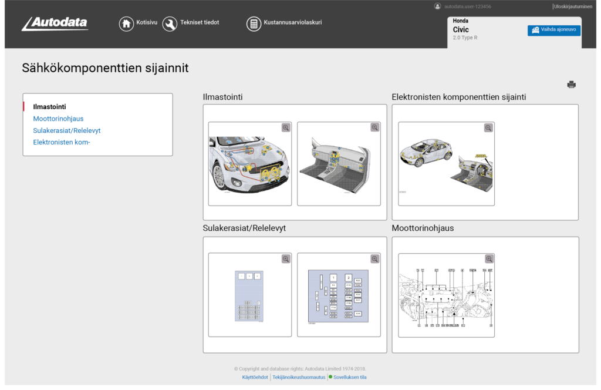The width and height of the screenshot is (601, 390).
Task: Click the Uloskirjautuminen logout link
Action: [x=573, y=6]
